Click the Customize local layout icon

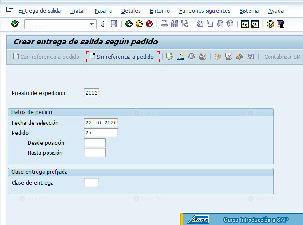[x=280, y=24]
